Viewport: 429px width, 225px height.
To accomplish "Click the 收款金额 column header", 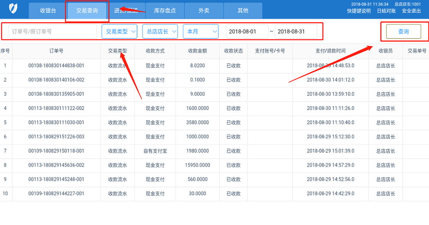I will pyautogui.click(x=197, y=51).
